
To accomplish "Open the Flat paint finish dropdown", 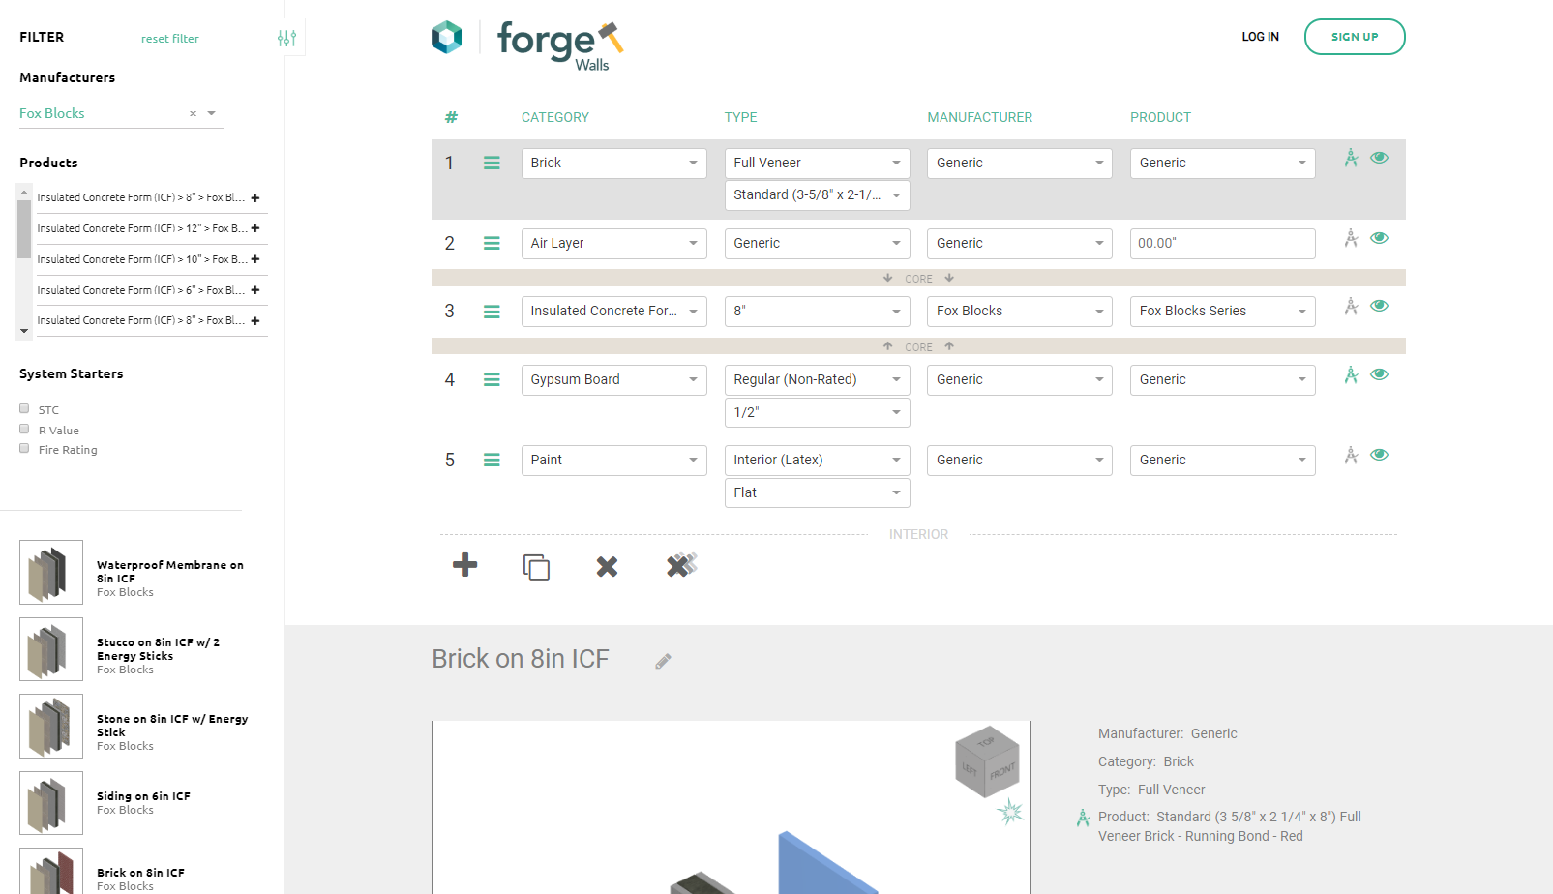I will (818, 492).
